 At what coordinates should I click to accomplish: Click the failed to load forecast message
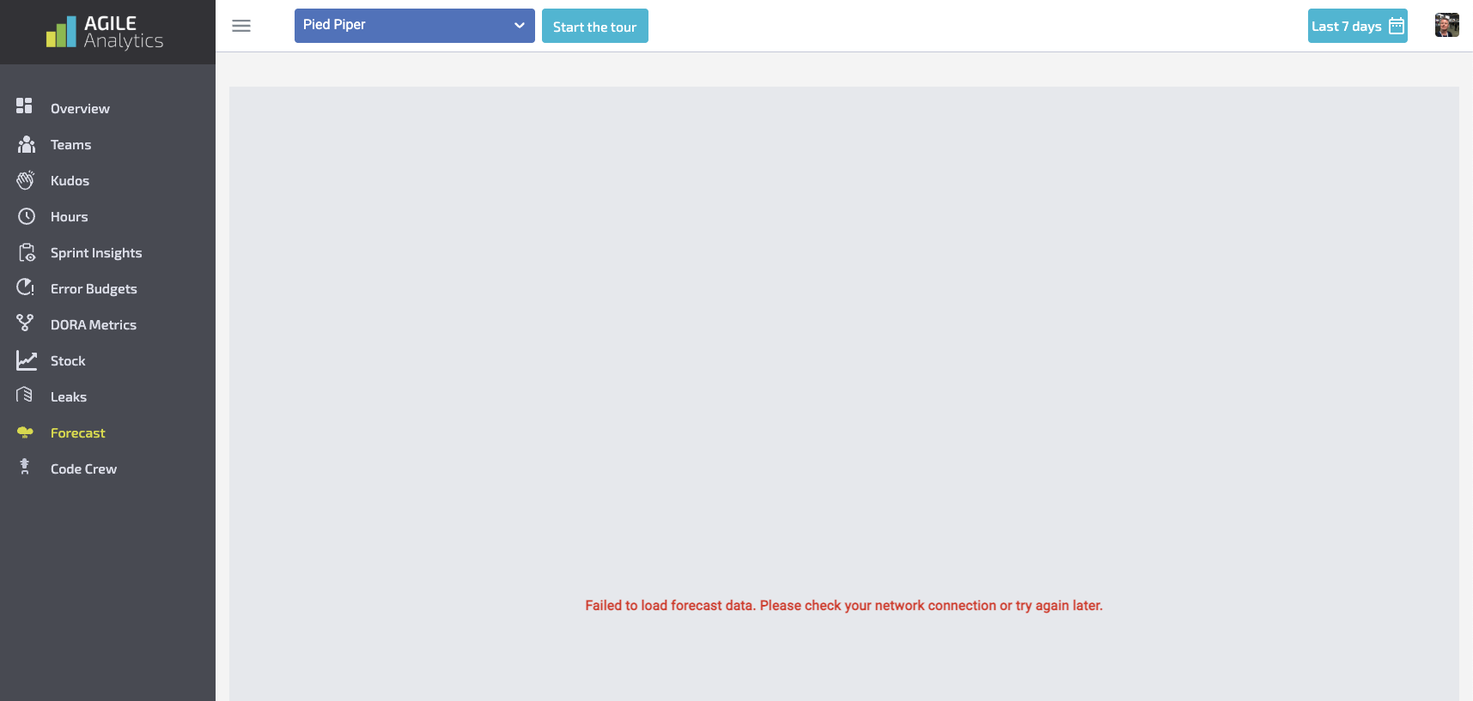(843, 606)
